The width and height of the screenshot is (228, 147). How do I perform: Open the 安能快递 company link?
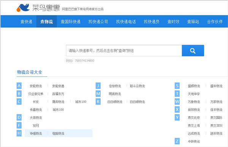(x=58, y=86)
